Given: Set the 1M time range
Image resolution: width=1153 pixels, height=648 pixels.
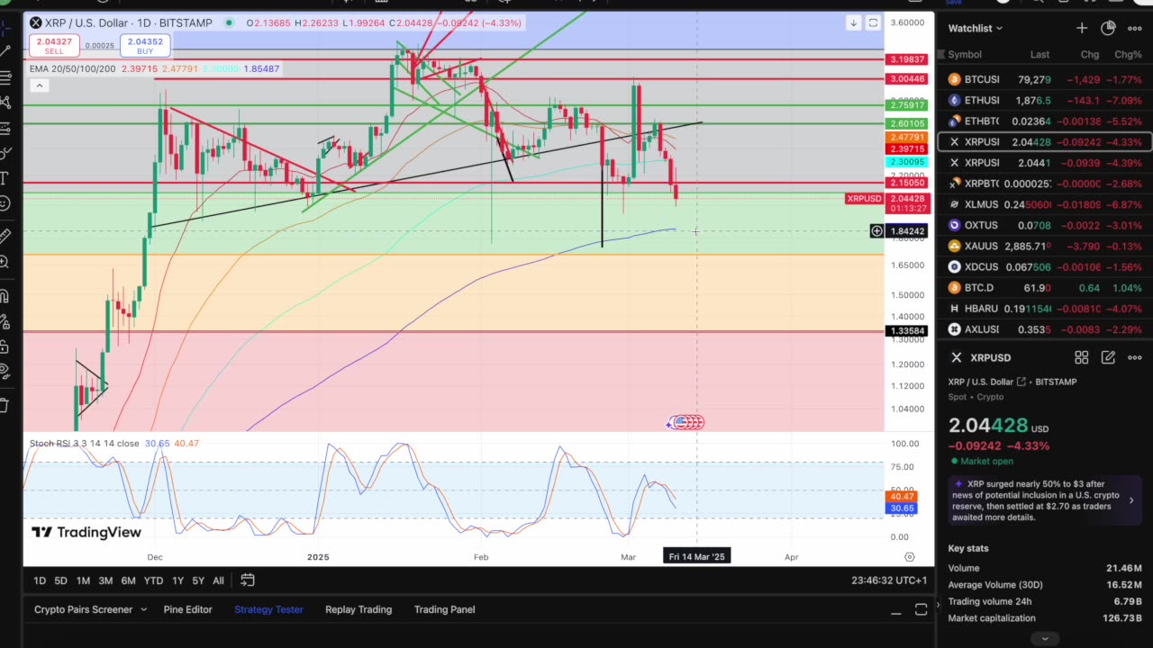Looking at the screenshot, I should pyautogui.click(x=83, y=580).
